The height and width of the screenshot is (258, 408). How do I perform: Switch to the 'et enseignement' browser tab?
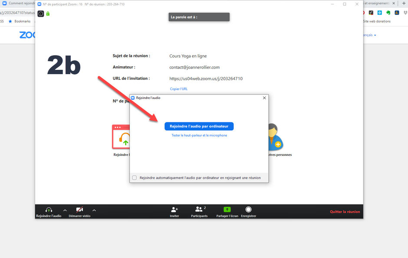click(376, 3)
